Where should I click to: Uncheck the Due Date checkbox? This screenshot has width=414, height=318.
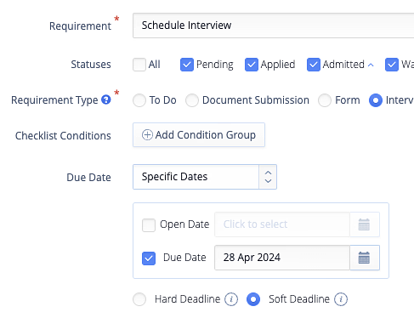(x=149, y=258)
